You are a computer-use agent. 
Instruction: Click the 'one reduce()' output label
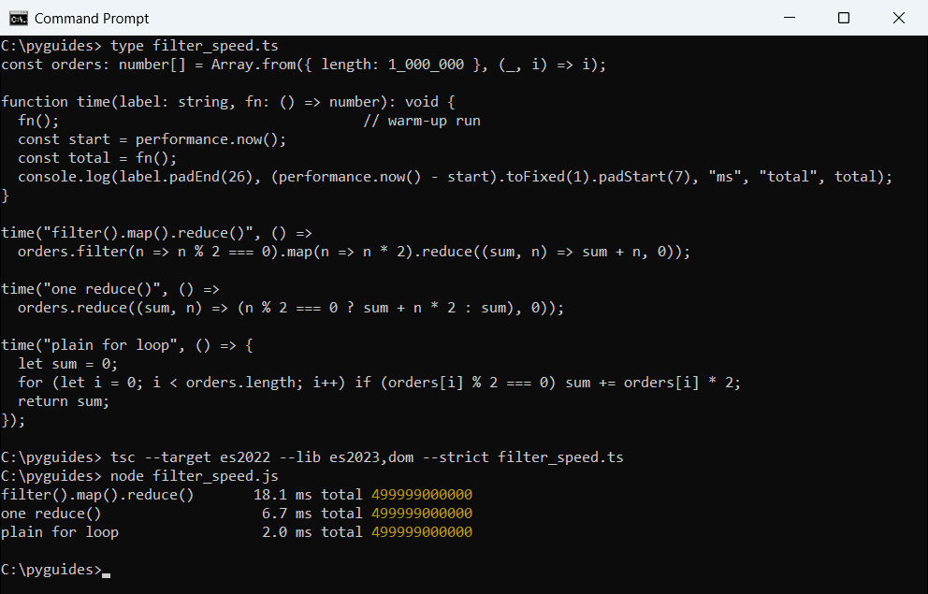[x=51, y=513]
